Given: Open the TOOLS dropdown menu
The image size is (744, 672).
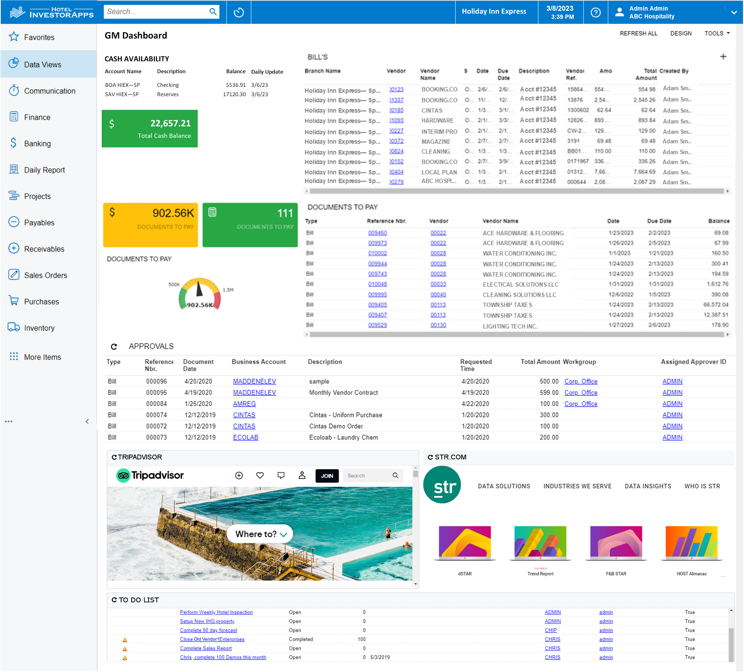Looking at the screenshot, I should click(717, 33).
